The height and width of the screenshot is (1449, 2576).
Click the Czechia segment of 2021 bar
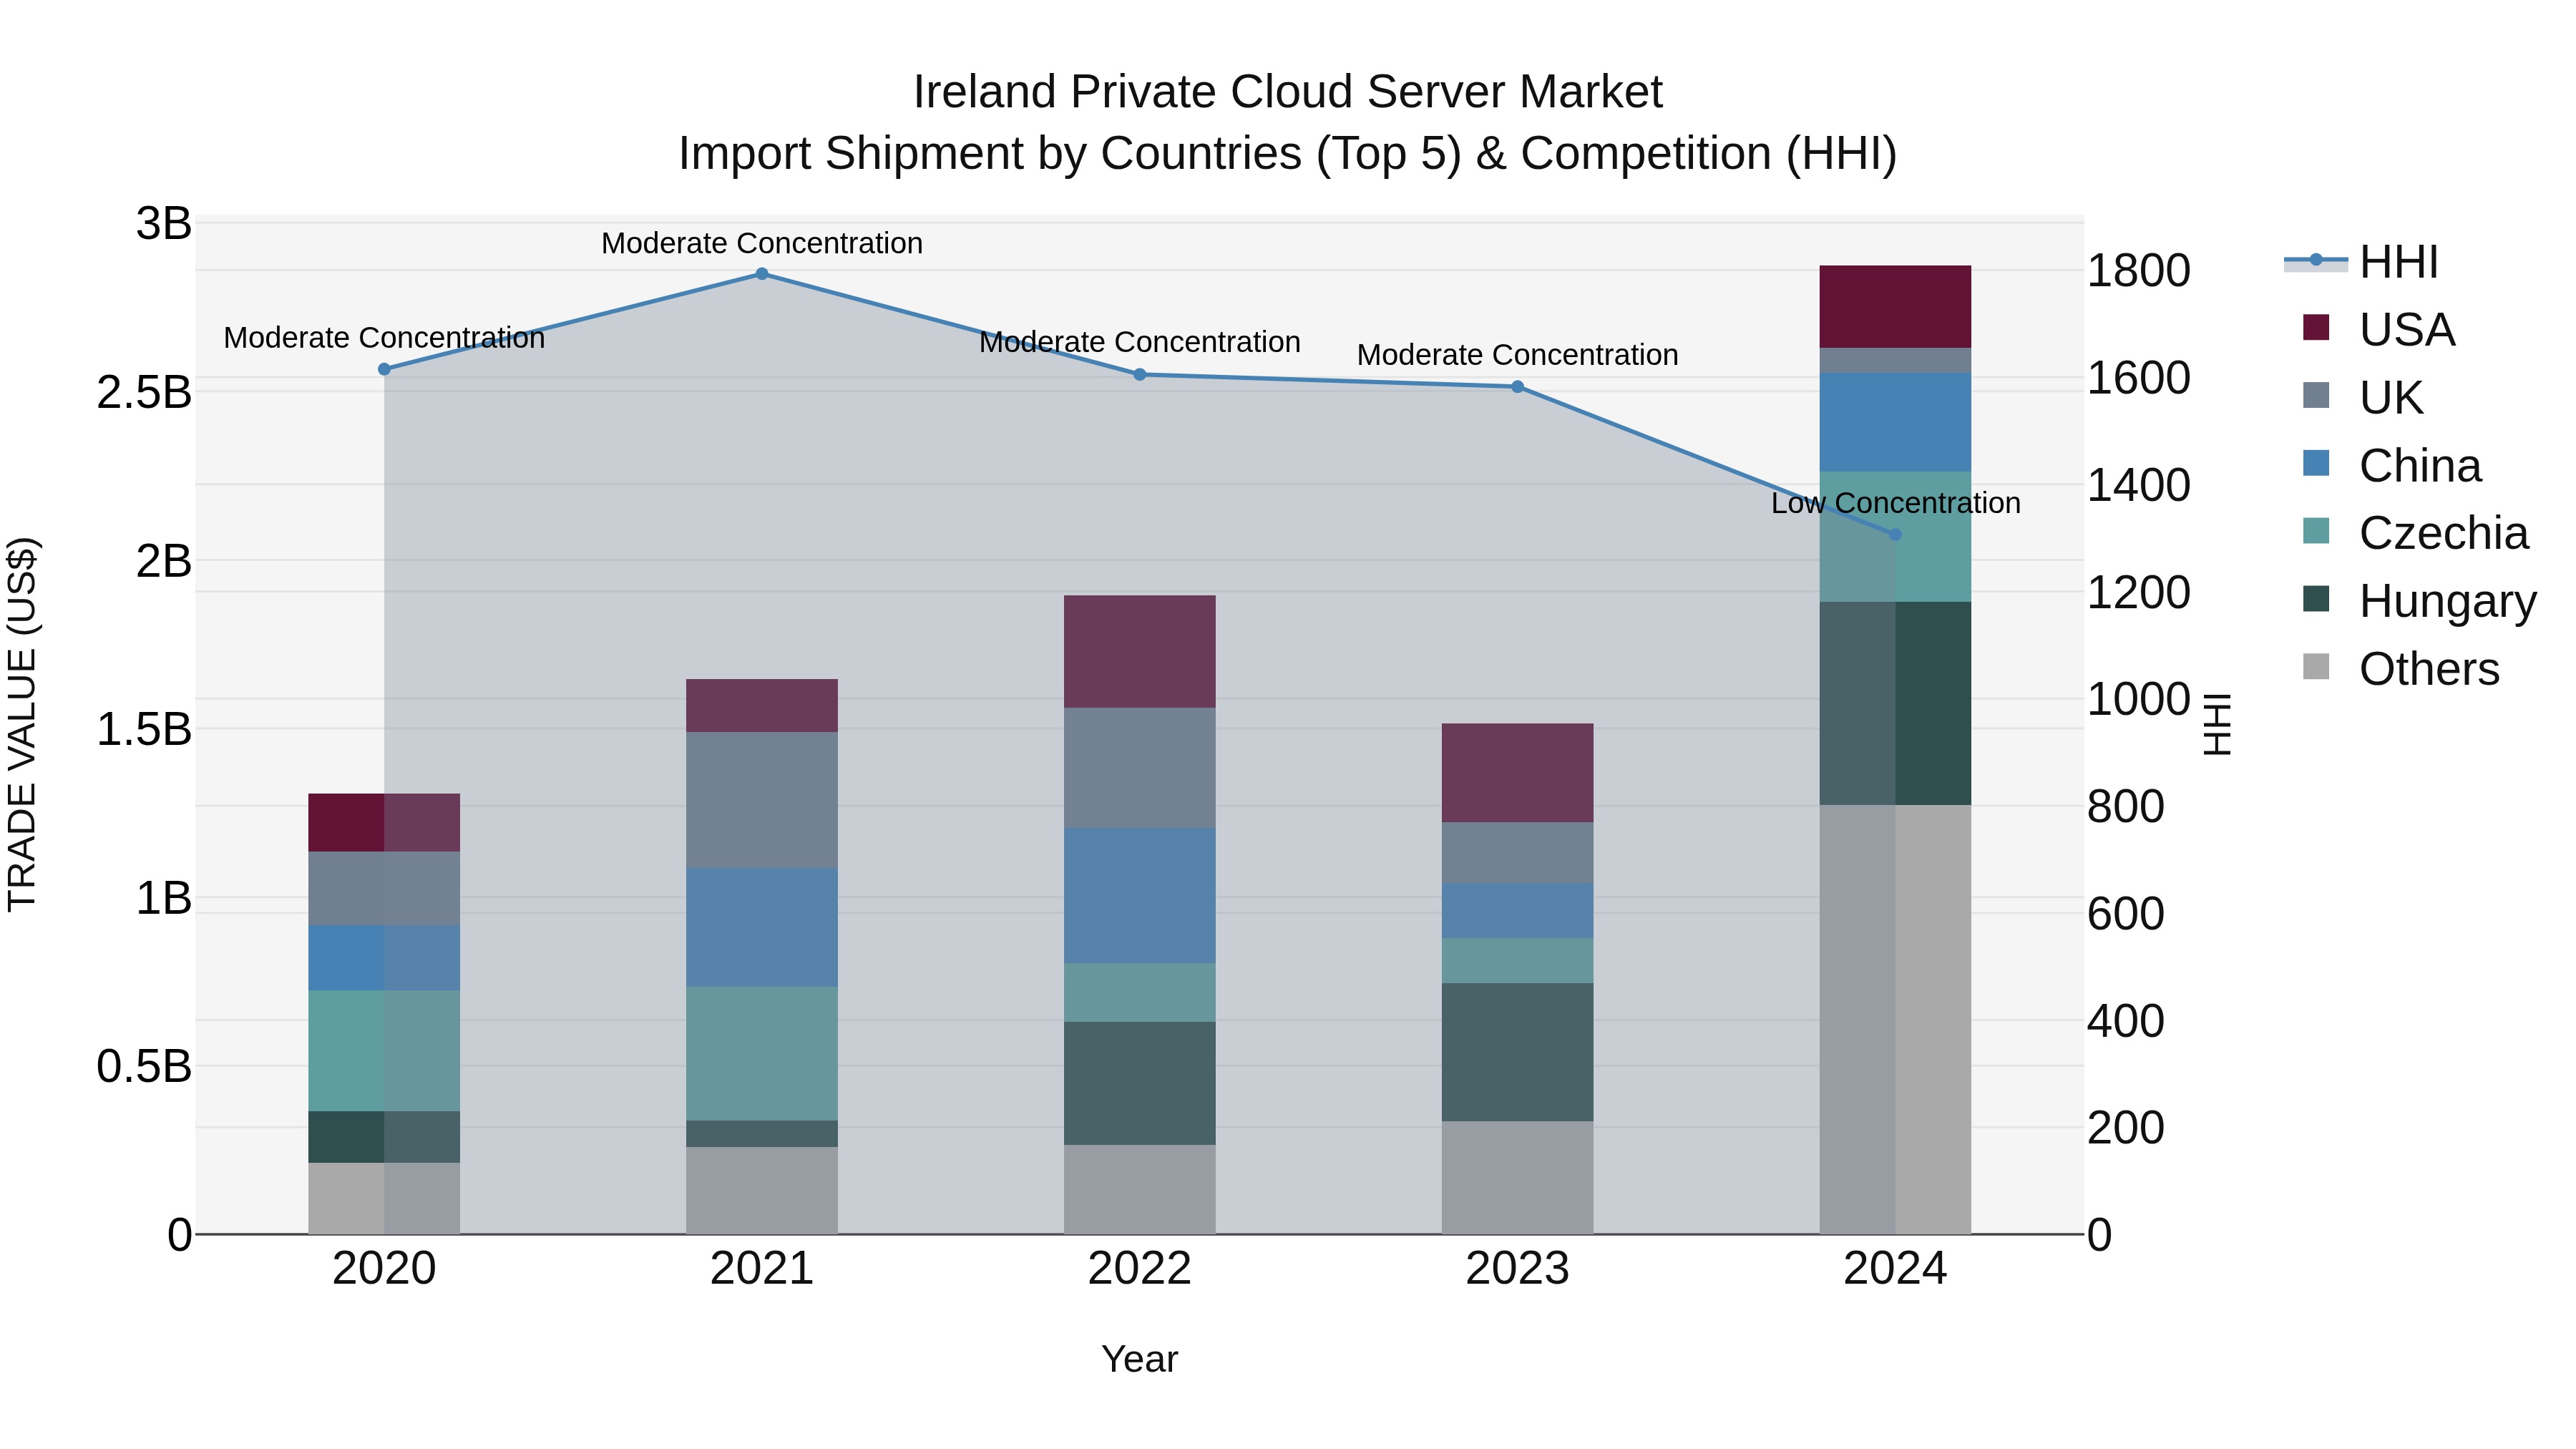pos(762,1054)
